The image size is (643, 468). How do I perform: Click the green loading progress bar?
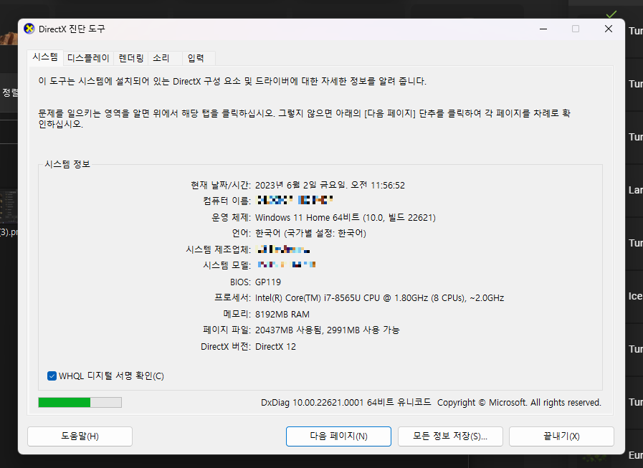click(80, 402)
